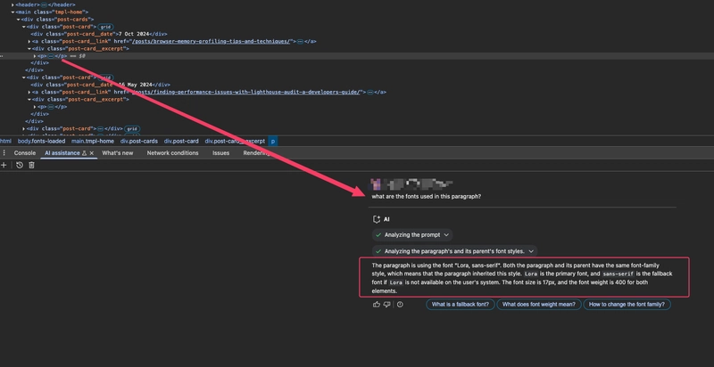714x367 pixels.
Task: Collapse the main.tmpl-home tree node
Action: pos(12,12)
